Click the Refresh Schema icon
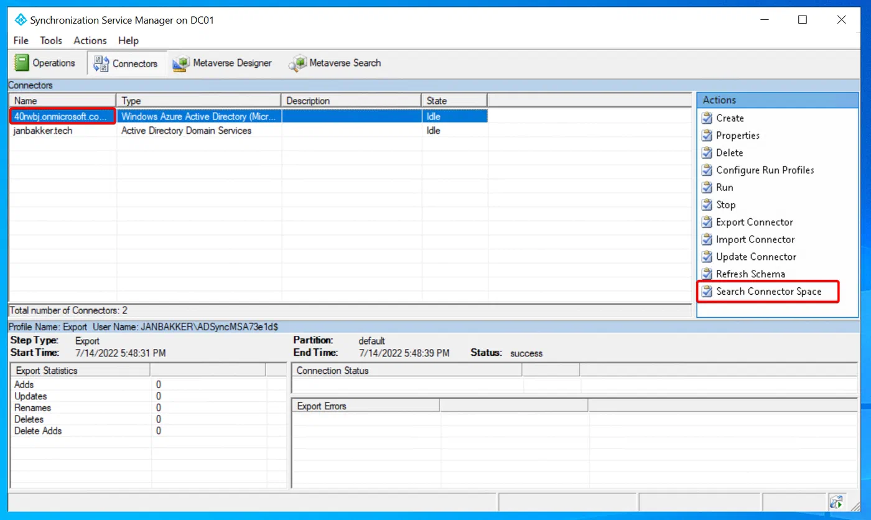Screen dimensions: 871x520 click(x=707, y=274)
